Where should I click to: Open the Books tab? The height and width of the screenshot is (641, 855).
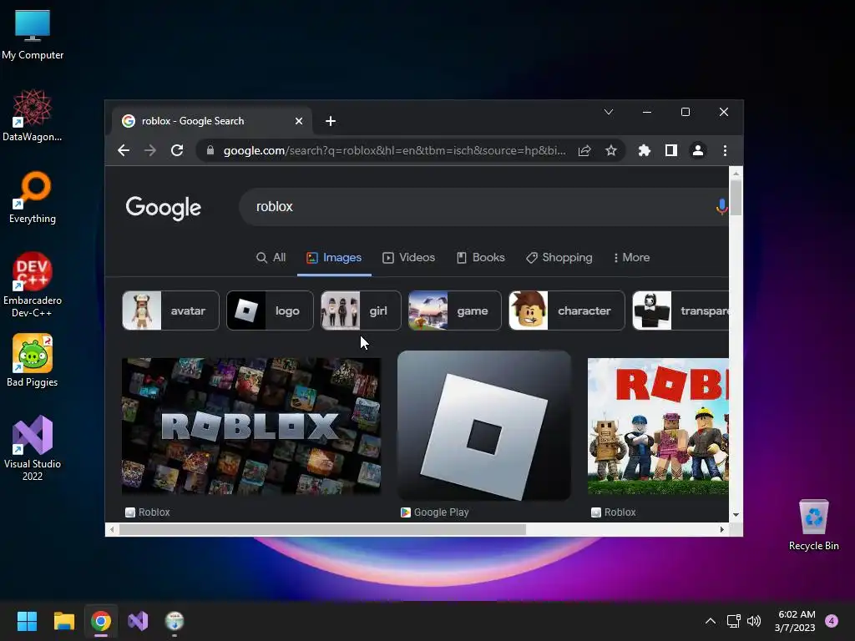tap(480, 257)
